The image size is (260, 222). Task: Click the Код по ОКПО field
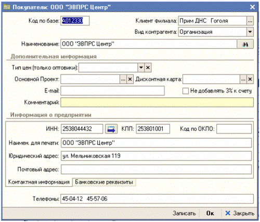234,129
